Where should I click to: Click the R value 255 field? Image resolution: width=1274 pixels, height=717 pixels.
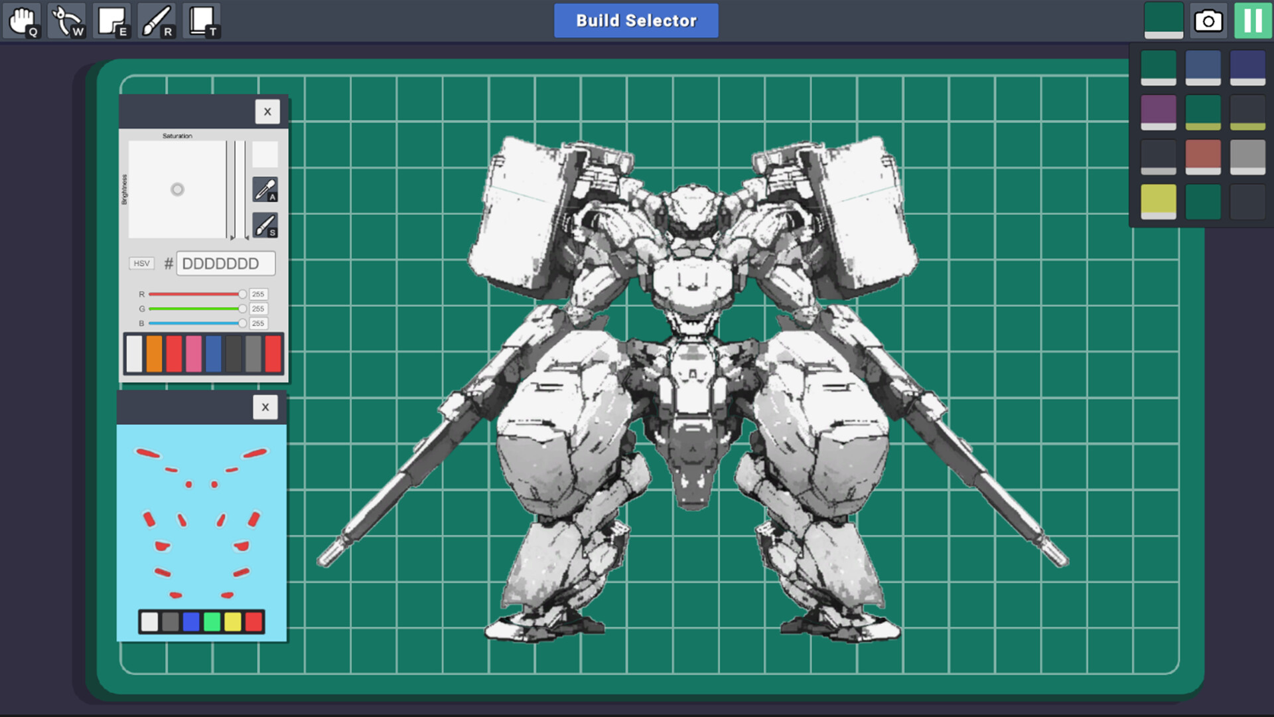258,293
